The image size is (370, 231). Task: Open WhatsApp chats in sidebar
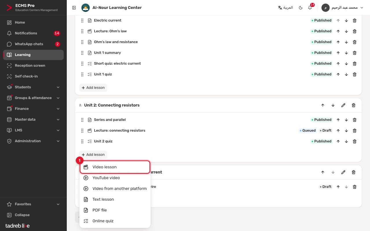33,44
